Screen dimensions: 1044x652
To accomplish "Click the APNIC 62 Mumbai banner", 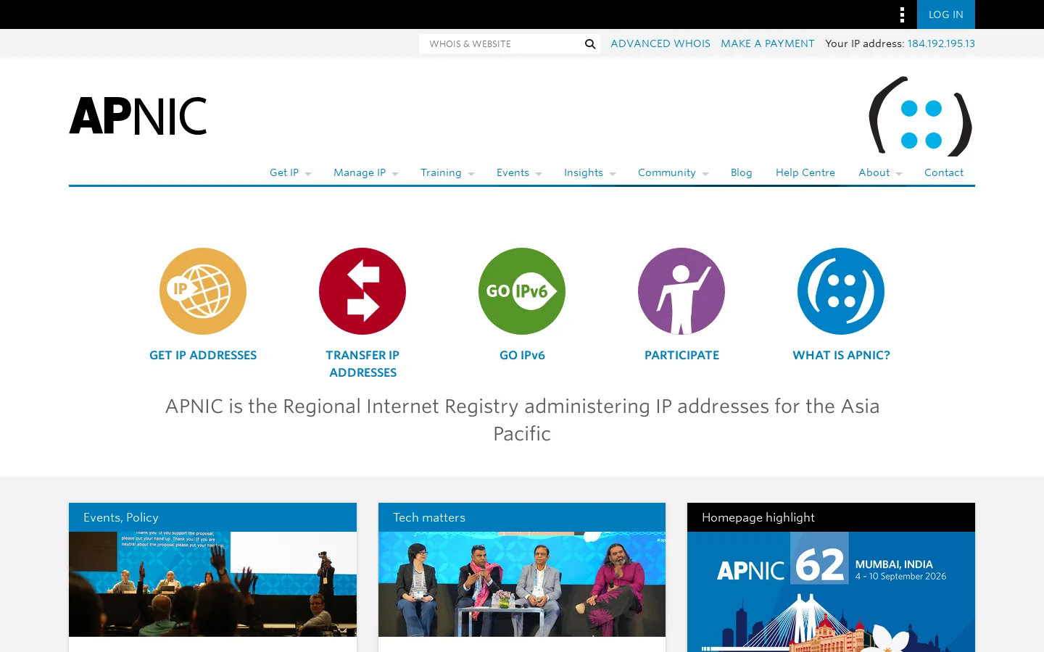I will click(x=831, y=592).
